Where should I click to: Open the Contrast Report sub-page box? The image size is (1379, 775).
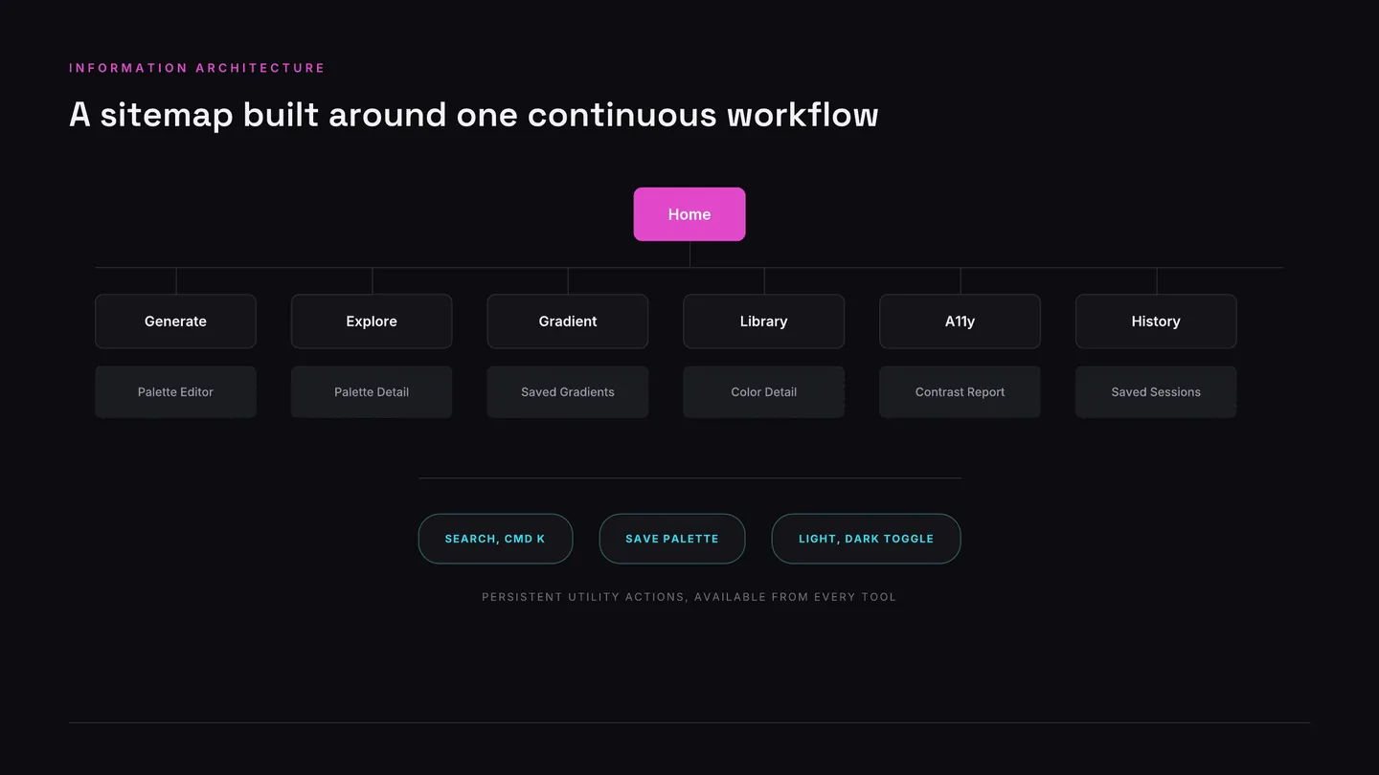960,392
